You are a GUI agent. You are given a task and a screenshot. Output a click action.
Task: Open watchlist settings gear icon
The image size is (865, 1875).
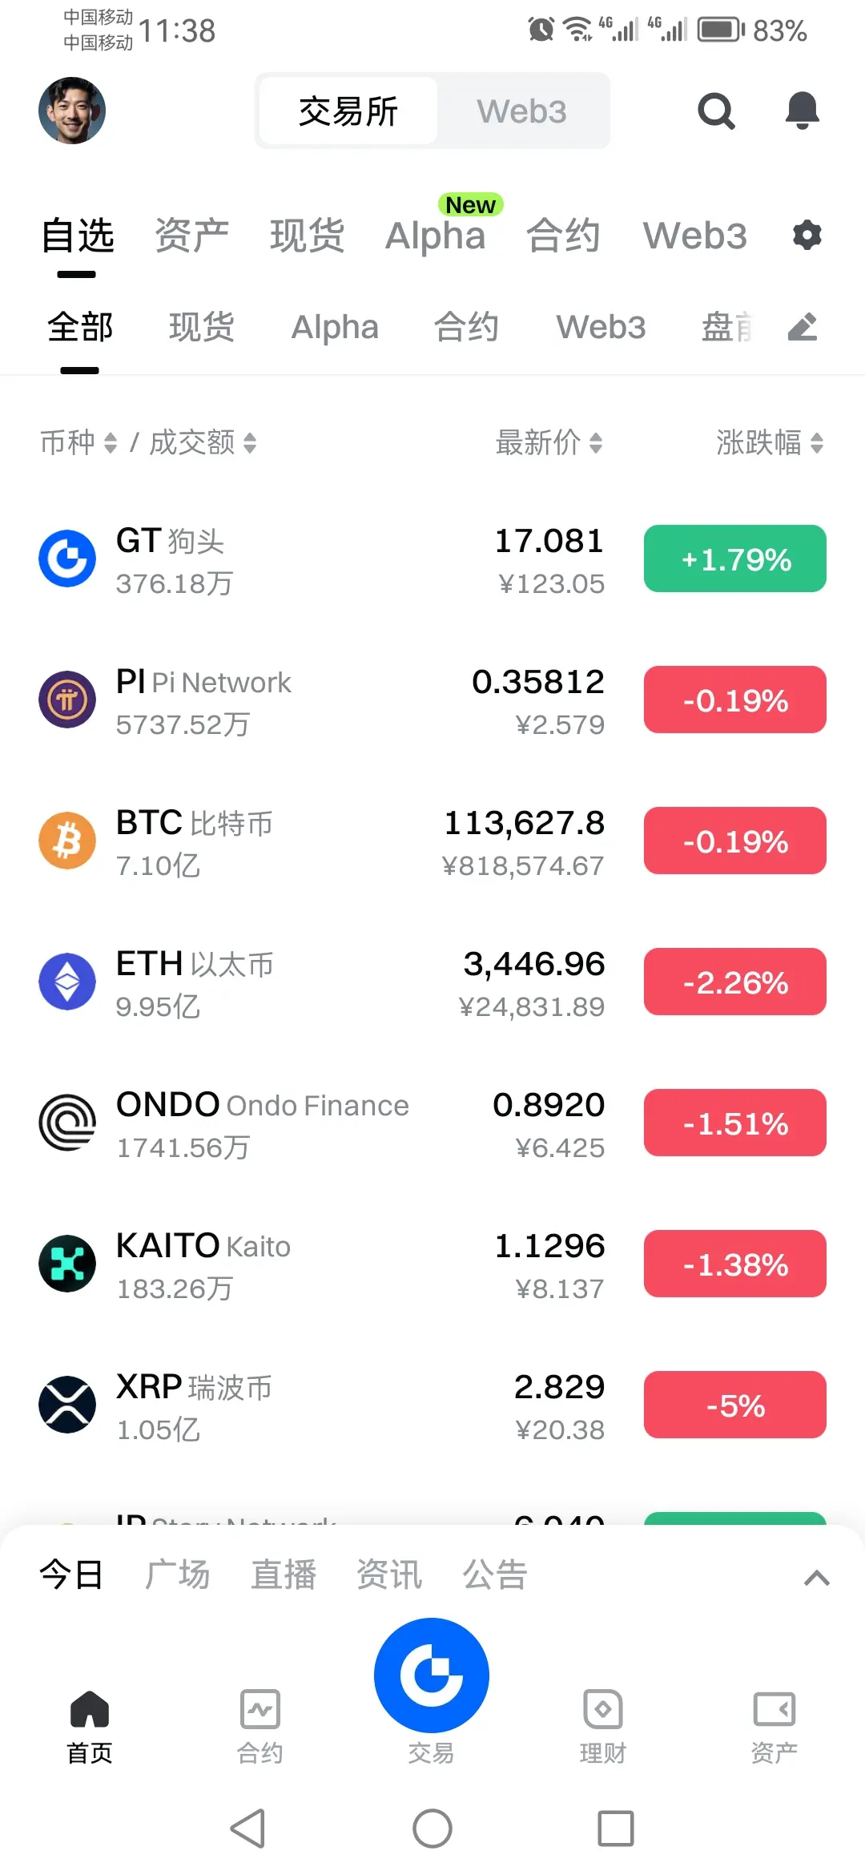point(807,236)
